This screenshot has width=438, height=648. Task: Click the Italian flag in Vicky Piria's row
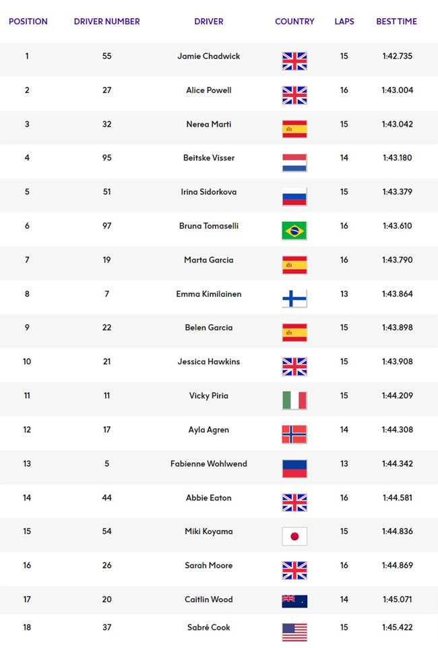tap(294, 401)
